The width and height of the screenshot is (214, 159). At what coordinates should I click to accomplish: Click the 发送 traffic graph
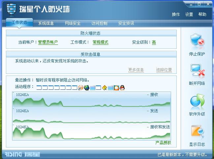(x=91, y=116)
